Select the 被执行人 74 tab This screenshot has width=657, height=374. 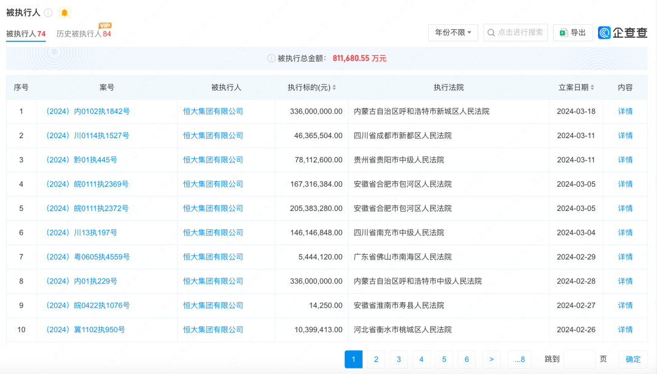click(x=26, y=34)
